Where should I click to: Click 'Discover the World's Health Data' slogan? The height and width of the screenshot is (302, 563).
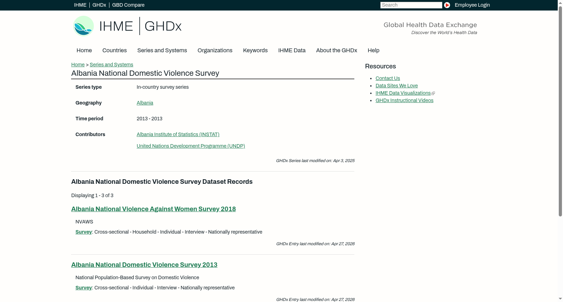pos(444,33)
